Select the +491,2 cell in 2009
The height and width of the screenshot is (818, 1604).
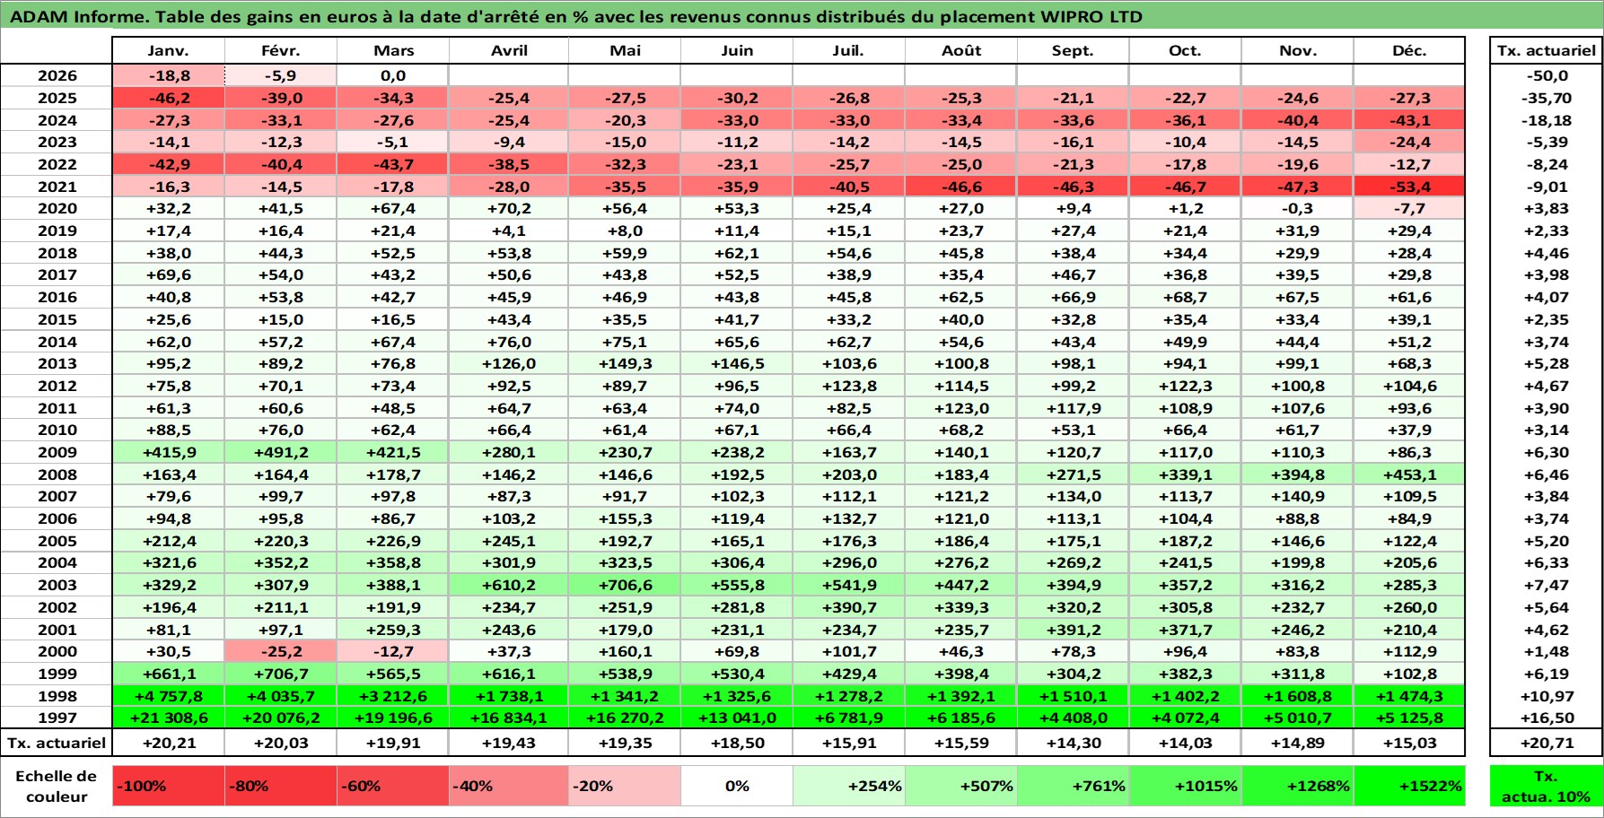click(281, 452)
